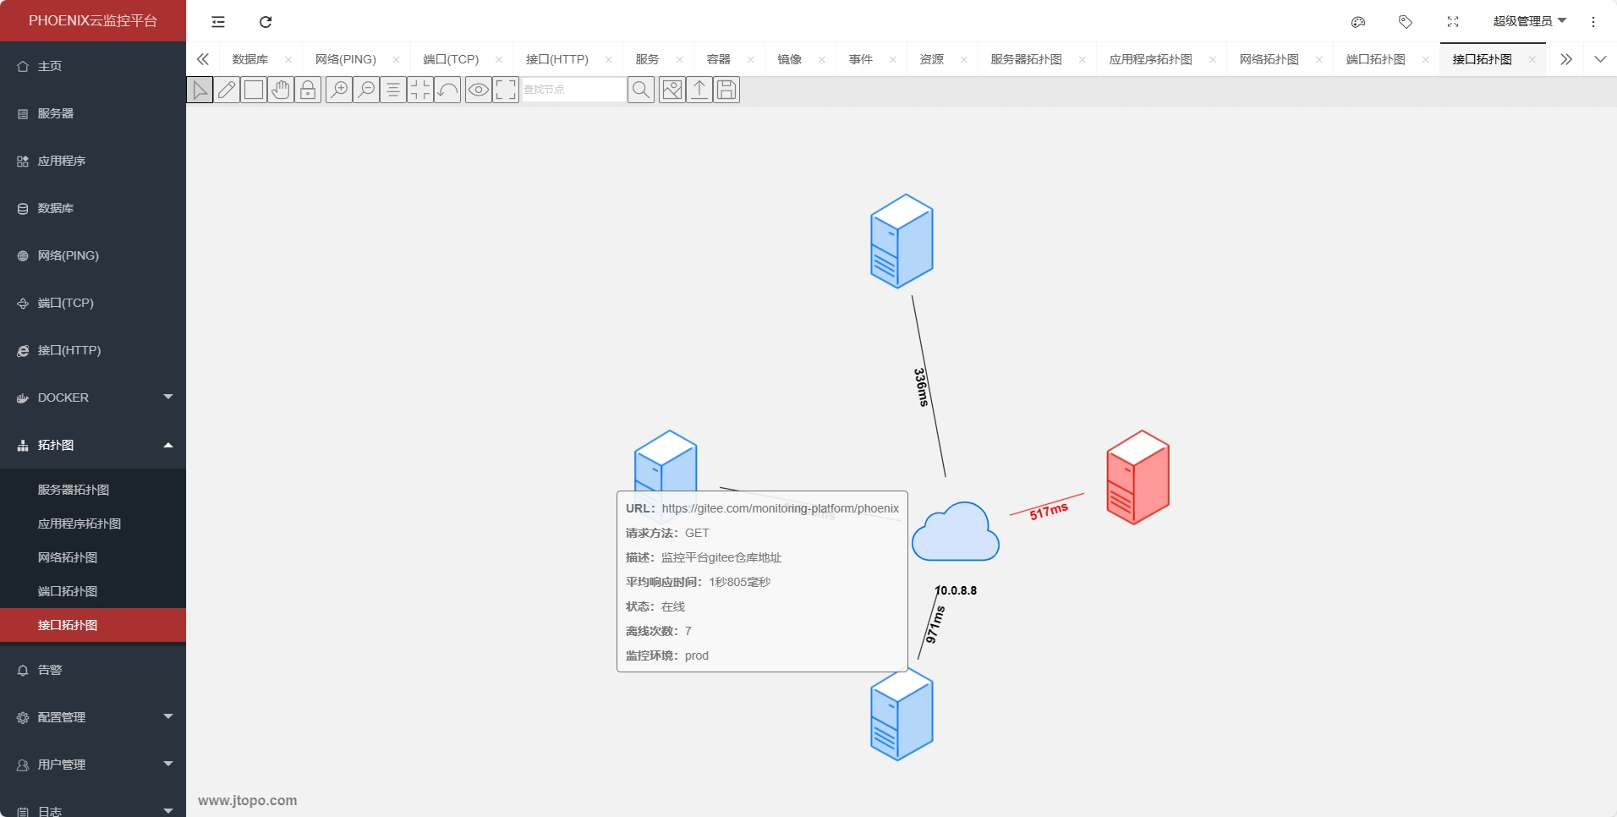1617x817 pixels.
Task: Open 服务器 in the sidebar
Action: pyautogui.click(x=93, y=113)
